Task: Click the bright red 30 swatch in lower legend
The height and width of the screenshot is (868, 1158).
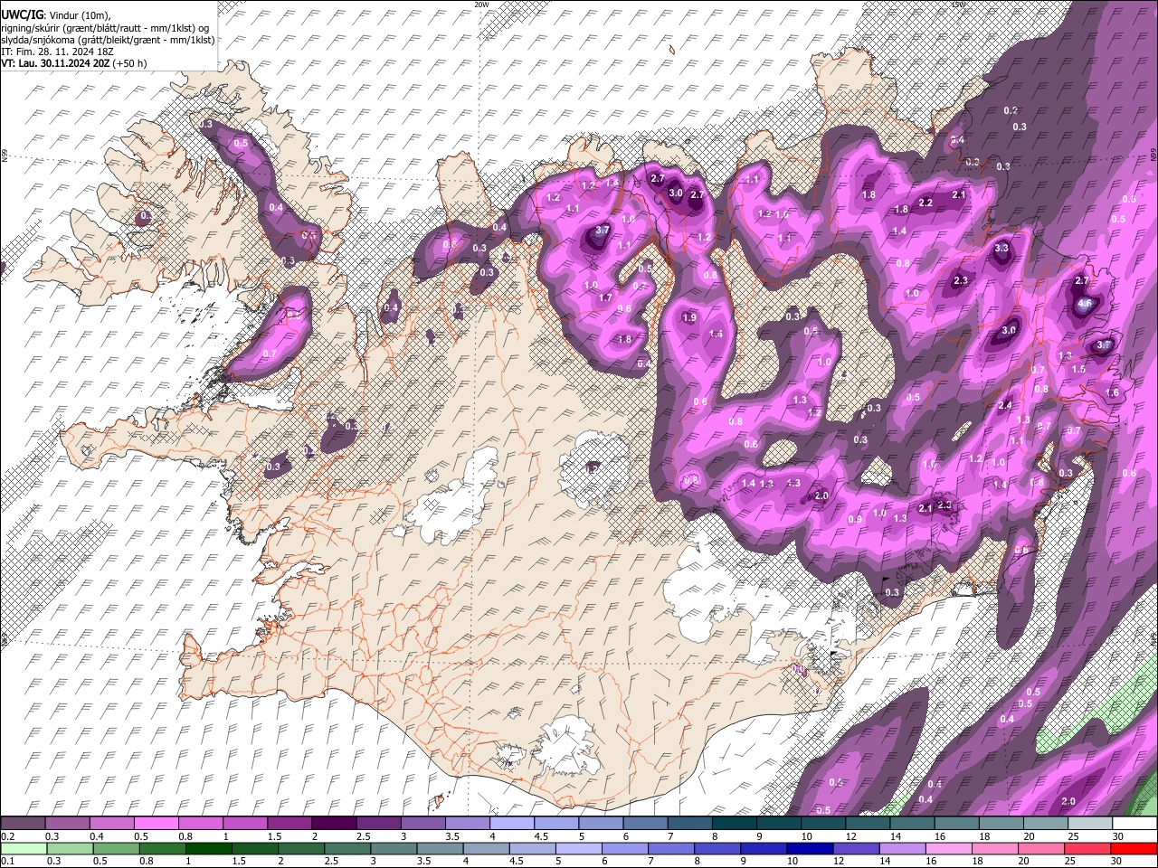Action: 1134,848
